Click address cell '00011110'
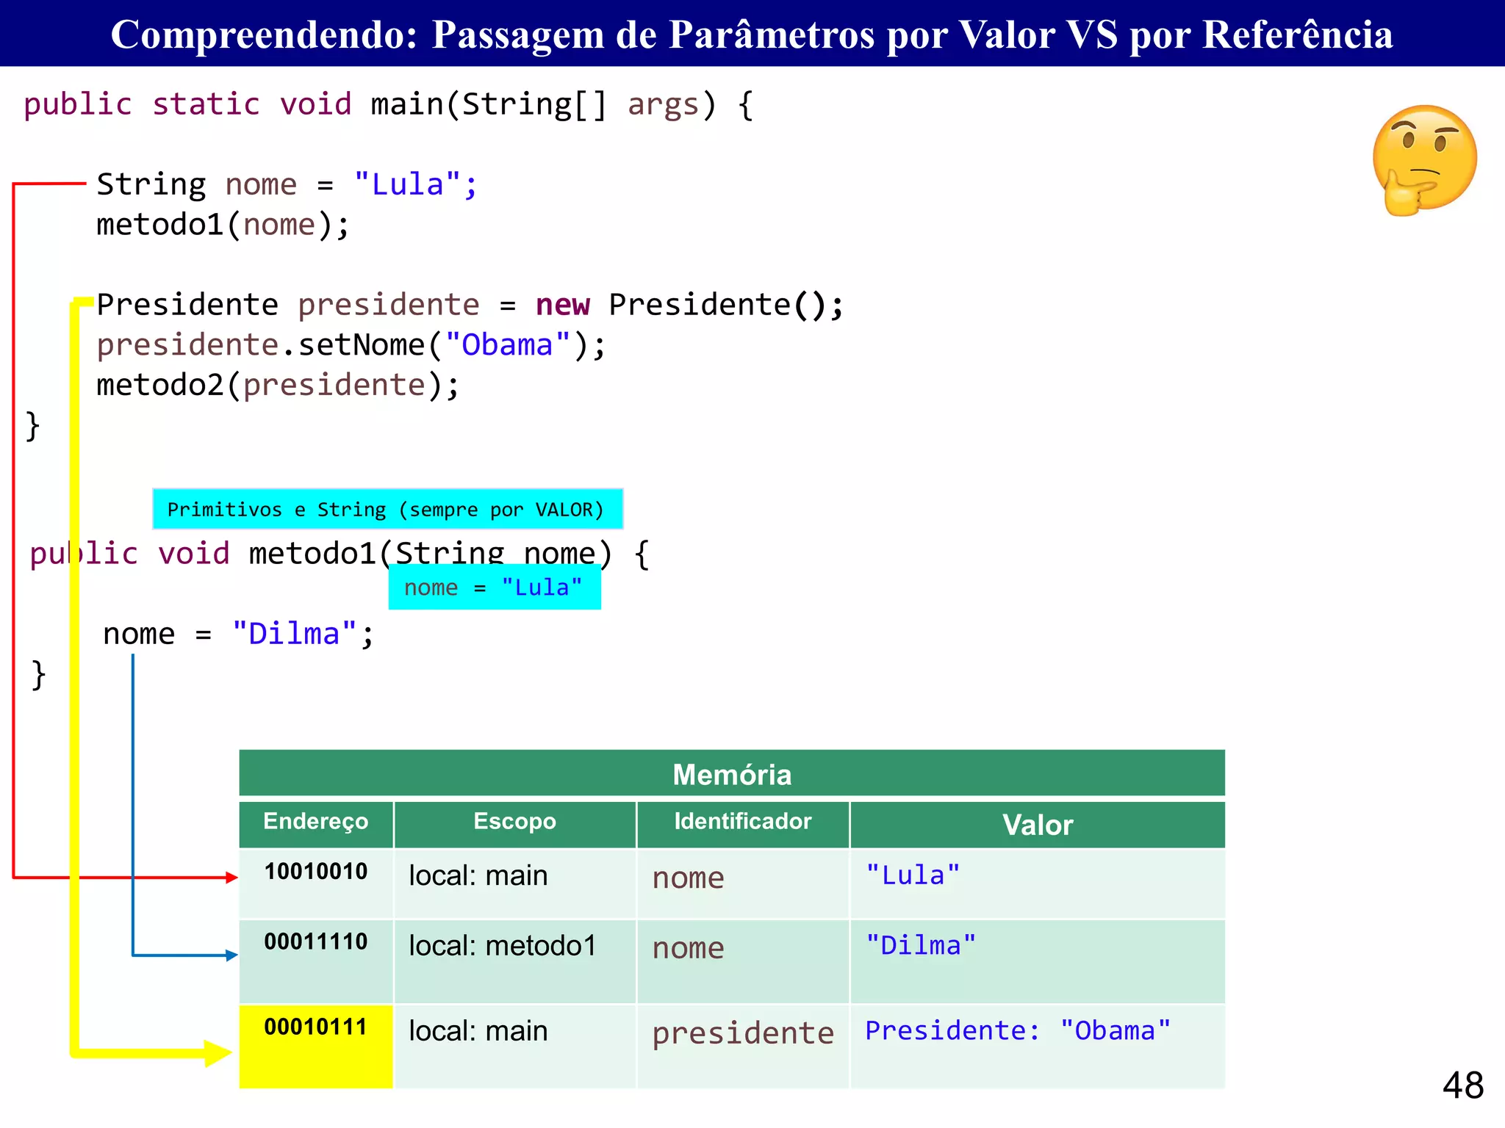This screenshot has width=1505, height=1128. (316, 961)
